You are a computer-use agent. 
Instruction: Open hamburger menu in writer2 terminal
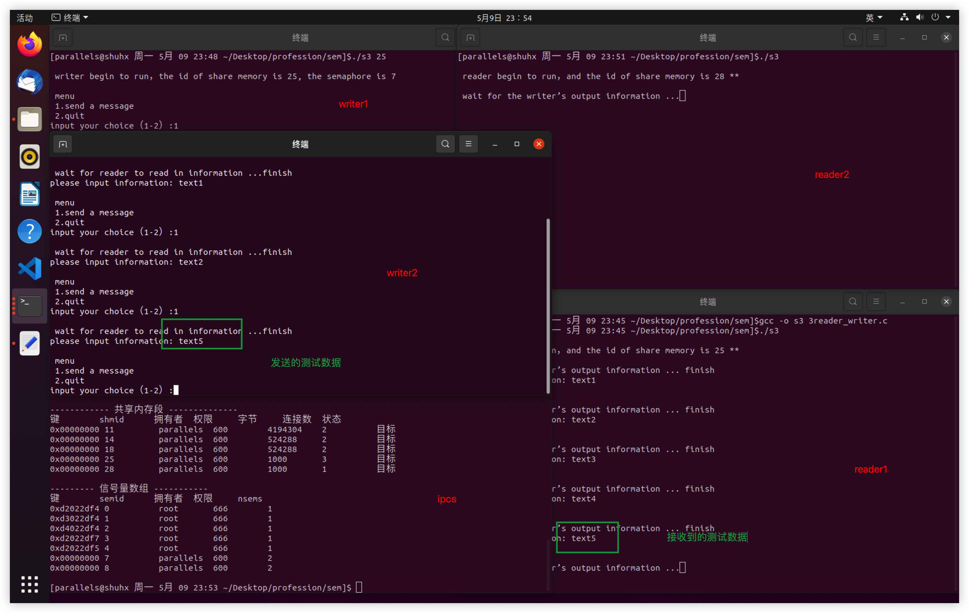pyautogui.click(x=468, y=144)
